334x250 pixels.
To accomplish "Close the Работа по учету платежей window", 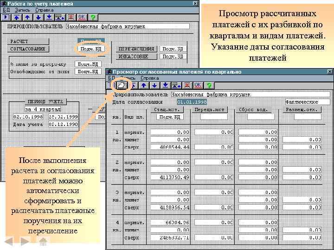I will [x=195, y=3].
